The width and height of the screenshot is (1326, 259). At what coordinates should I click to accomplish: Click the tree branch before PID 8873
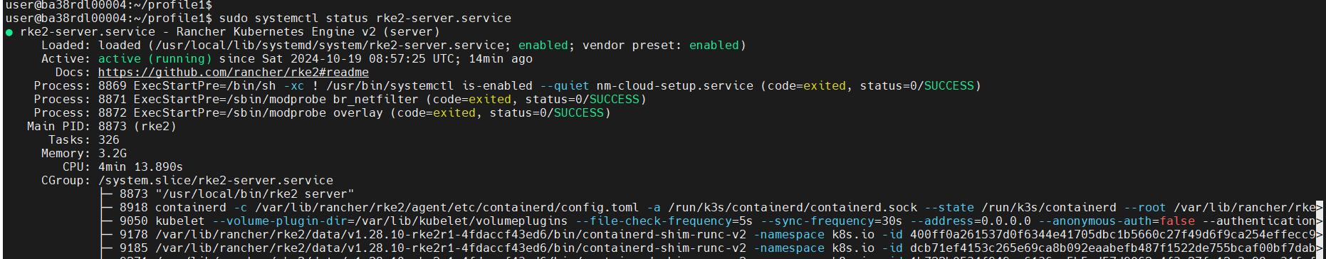(106, 194)
